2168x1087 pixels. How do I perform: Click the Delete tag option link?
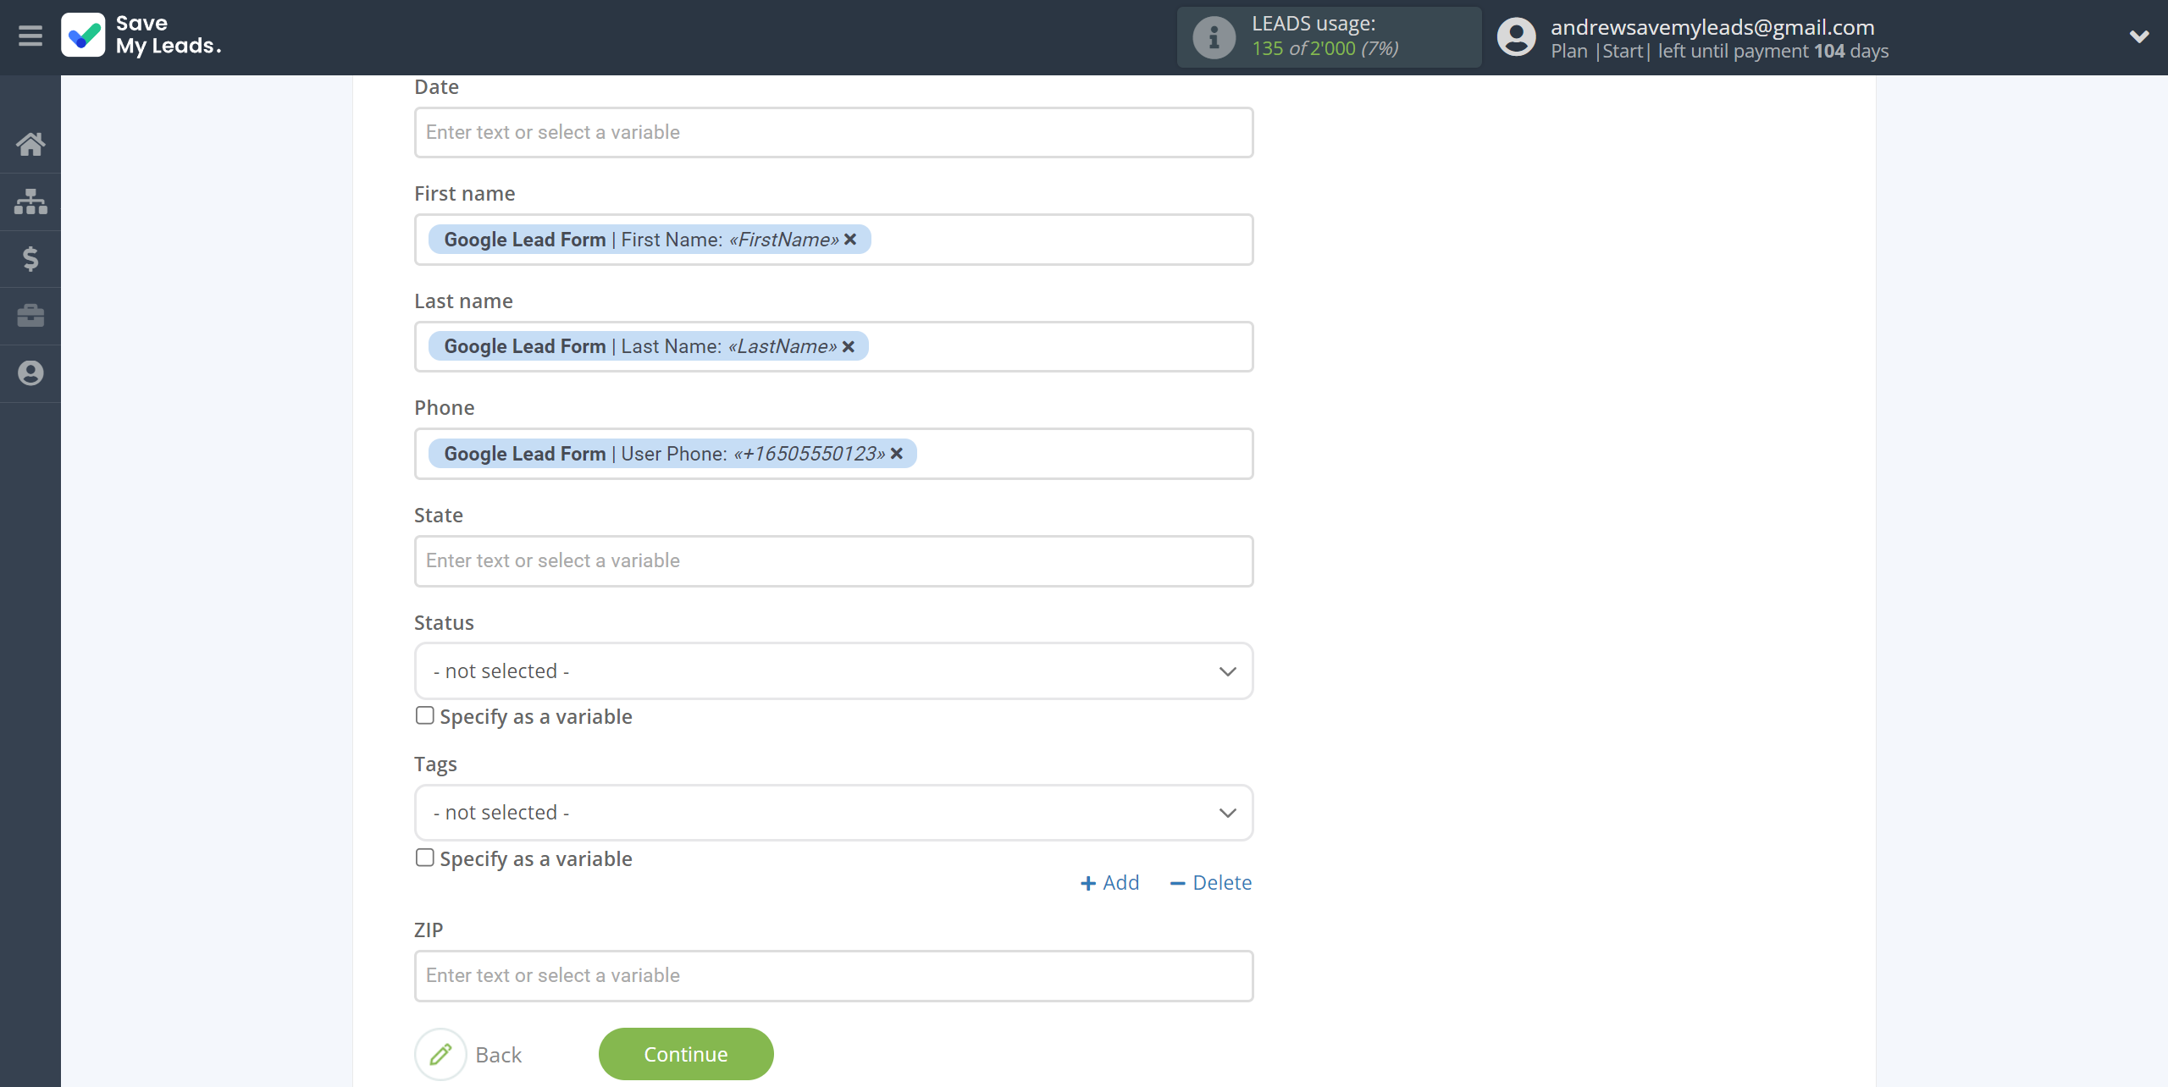click(1210, 882)
